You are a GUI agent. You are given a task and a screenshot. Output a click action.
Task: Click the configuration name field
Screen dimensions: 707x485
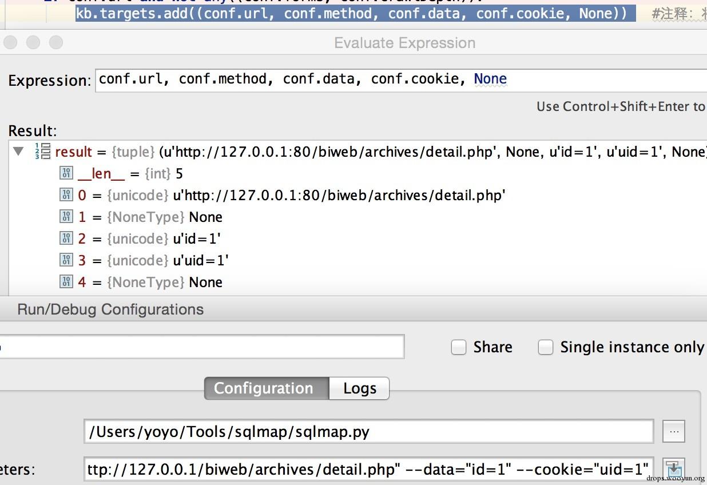pyautogui.click(x=200, y=347)
